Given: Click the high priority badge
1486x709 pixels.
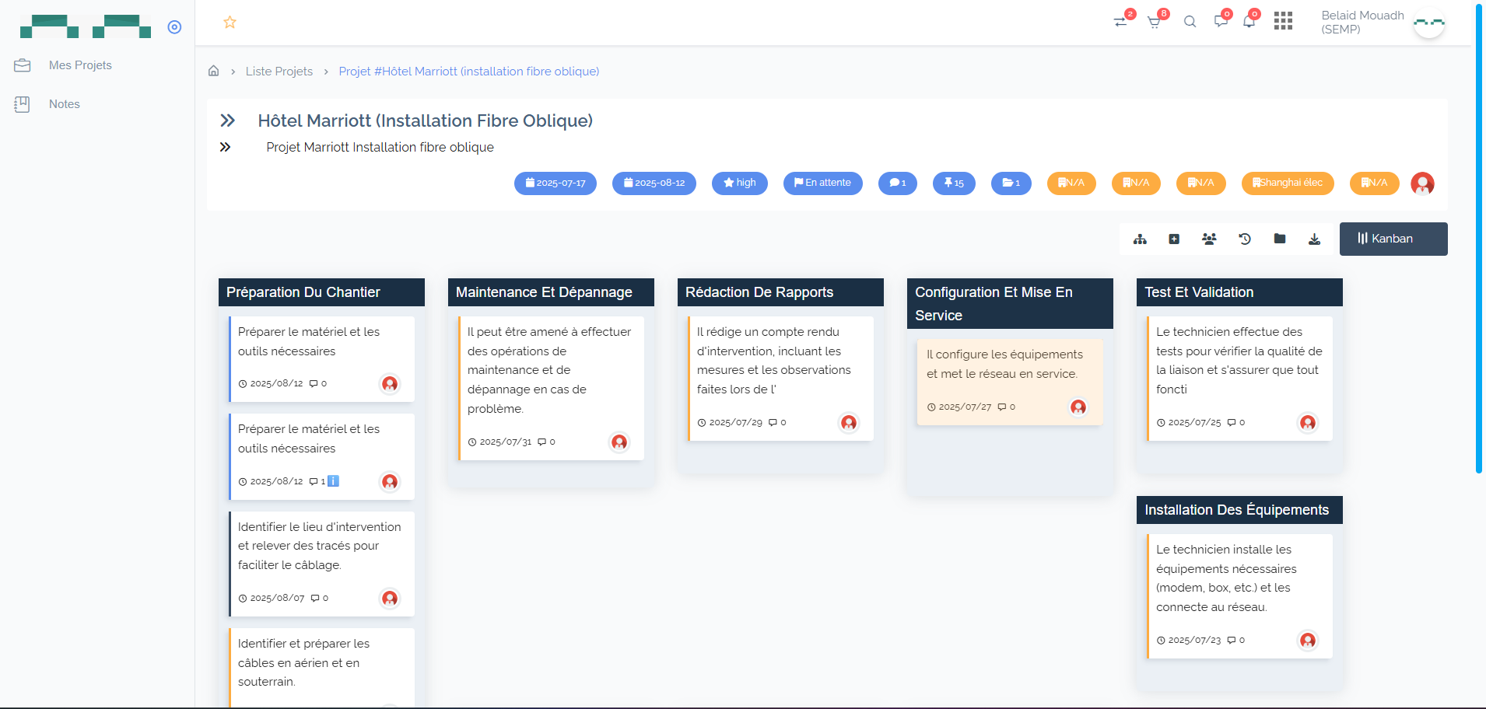Looking at the screenshot, I should tap(739, 183).
